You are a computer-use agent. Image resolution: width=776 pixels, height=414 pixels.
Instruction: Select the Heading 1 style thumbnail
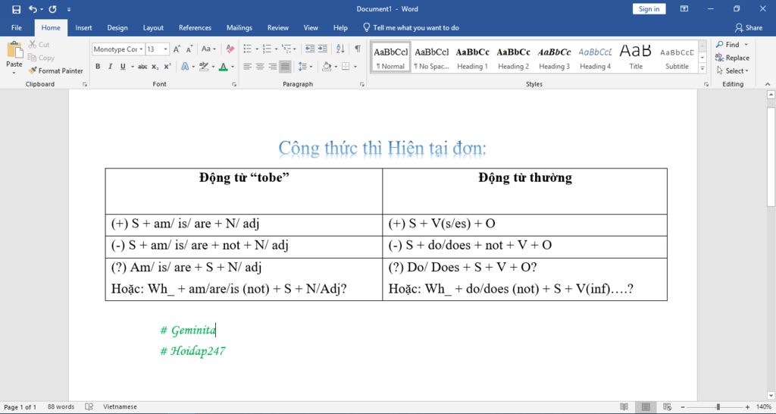pyautogui.click(x=472, y=58)
